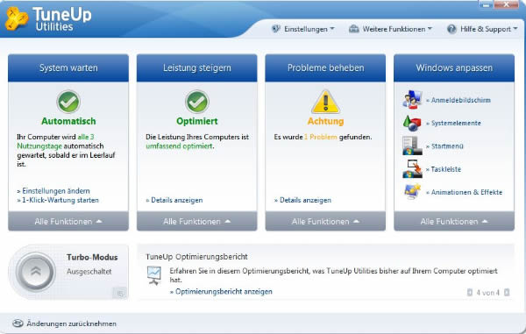The width and height of the screenshot is (526, 334).
Task: Open the Einstellungen dropdown menu
Action: point(309,29)
